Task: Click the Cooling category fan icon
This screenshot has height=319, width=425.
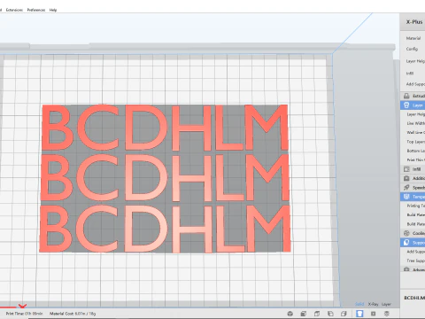Action: [406, 233]
